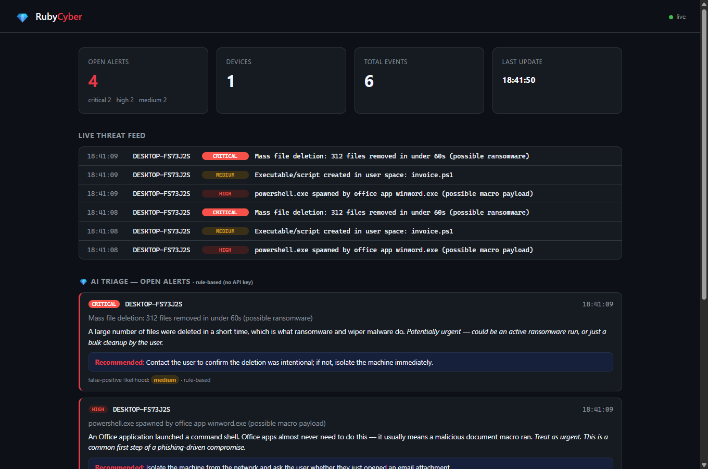Click the DEVICES card label
The height and width of the screenshot is (469, 708).
coord(239,62)
